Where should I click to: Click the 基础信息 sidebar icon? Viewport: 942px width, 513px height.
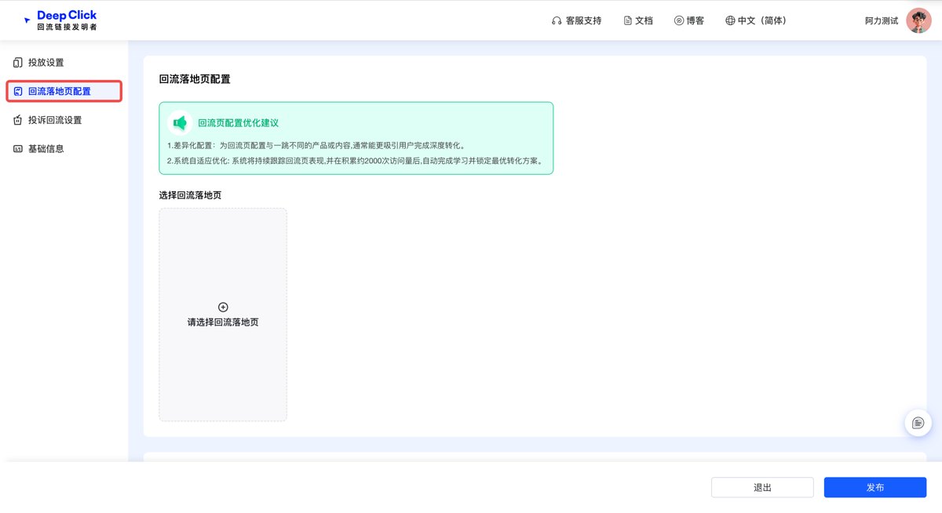18,149
